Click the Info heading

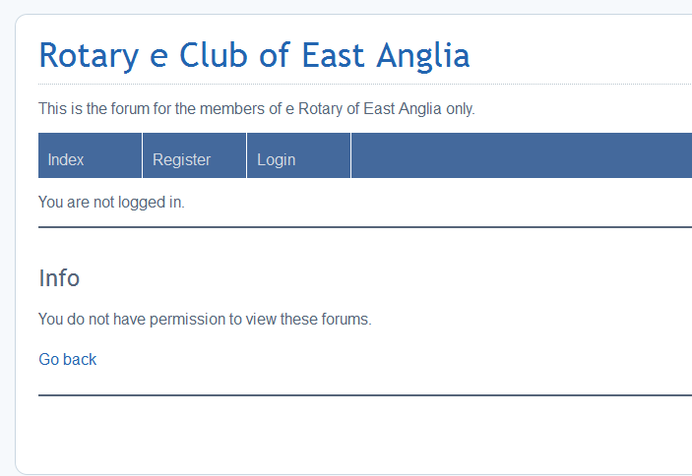pyautogui.click(x=59, y=278)
